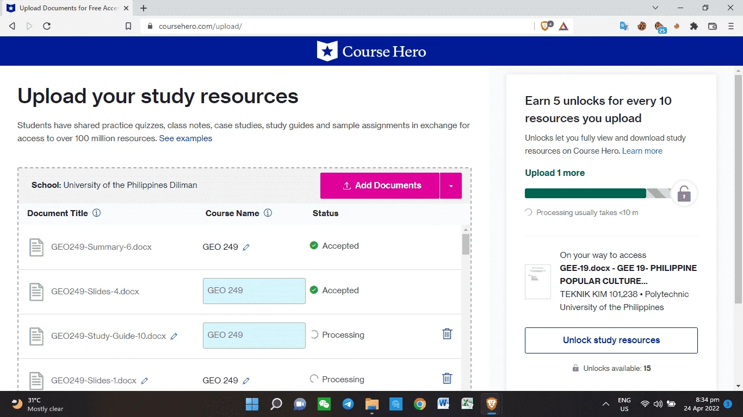Viewport: 743px width, 417px height.
Task: Open the tab search chevron
Action: click(x=655, y=8)
